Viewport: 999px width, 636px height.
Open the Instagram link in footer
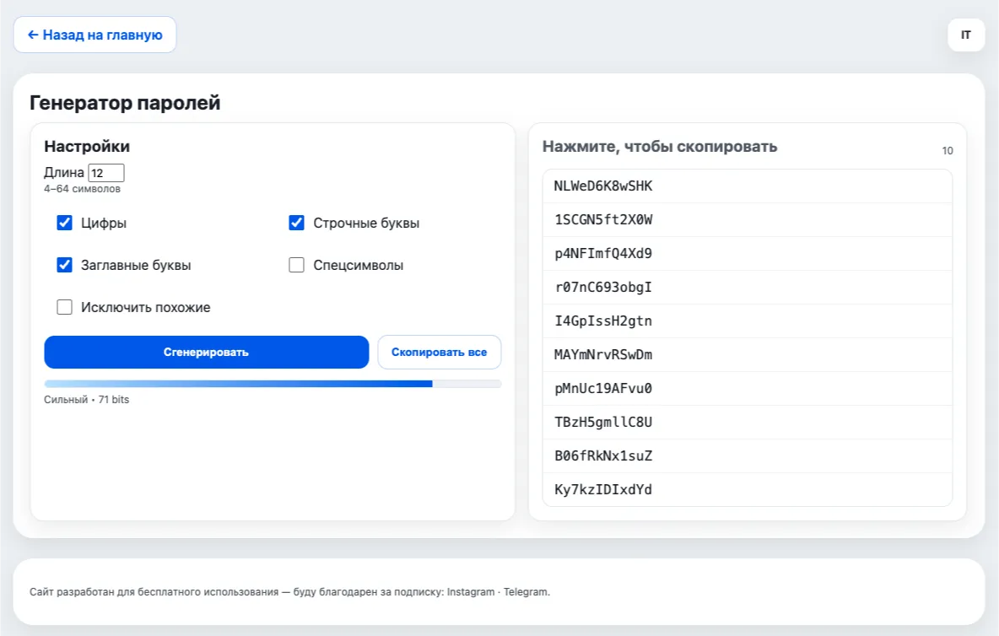(x=471, y=592)
